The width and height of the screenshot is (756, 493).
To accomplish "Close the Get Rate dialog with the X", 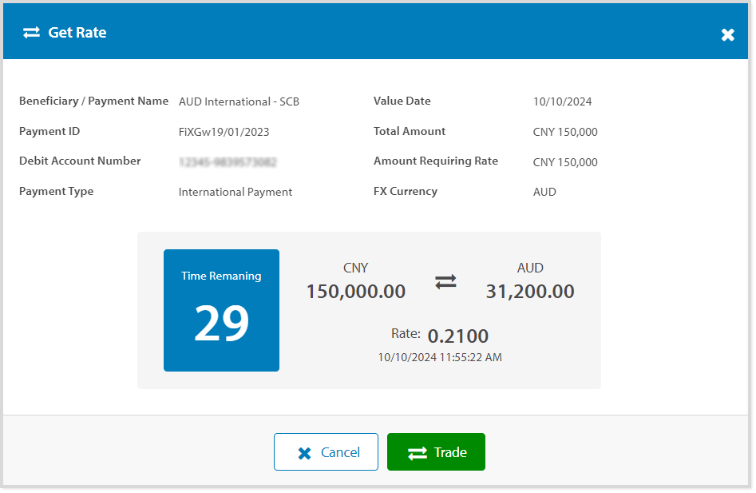I will coord(727,34).
